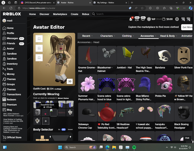The width and height of the screenshot is (194, 151).
Task: Open Redeem in the left sidebar
Action: pos(9,100)
